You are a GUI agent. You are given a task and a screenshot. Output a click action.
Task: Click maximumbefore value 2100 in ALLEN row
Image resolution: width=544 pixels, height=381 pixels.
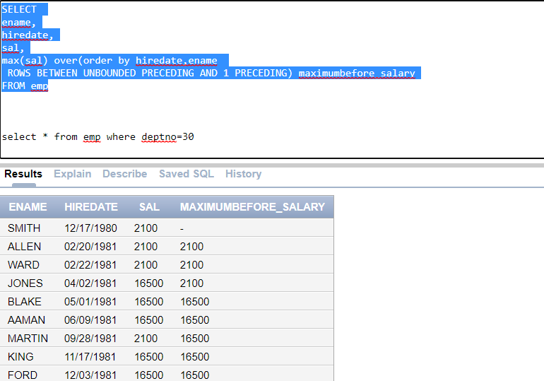click(192, 247)
